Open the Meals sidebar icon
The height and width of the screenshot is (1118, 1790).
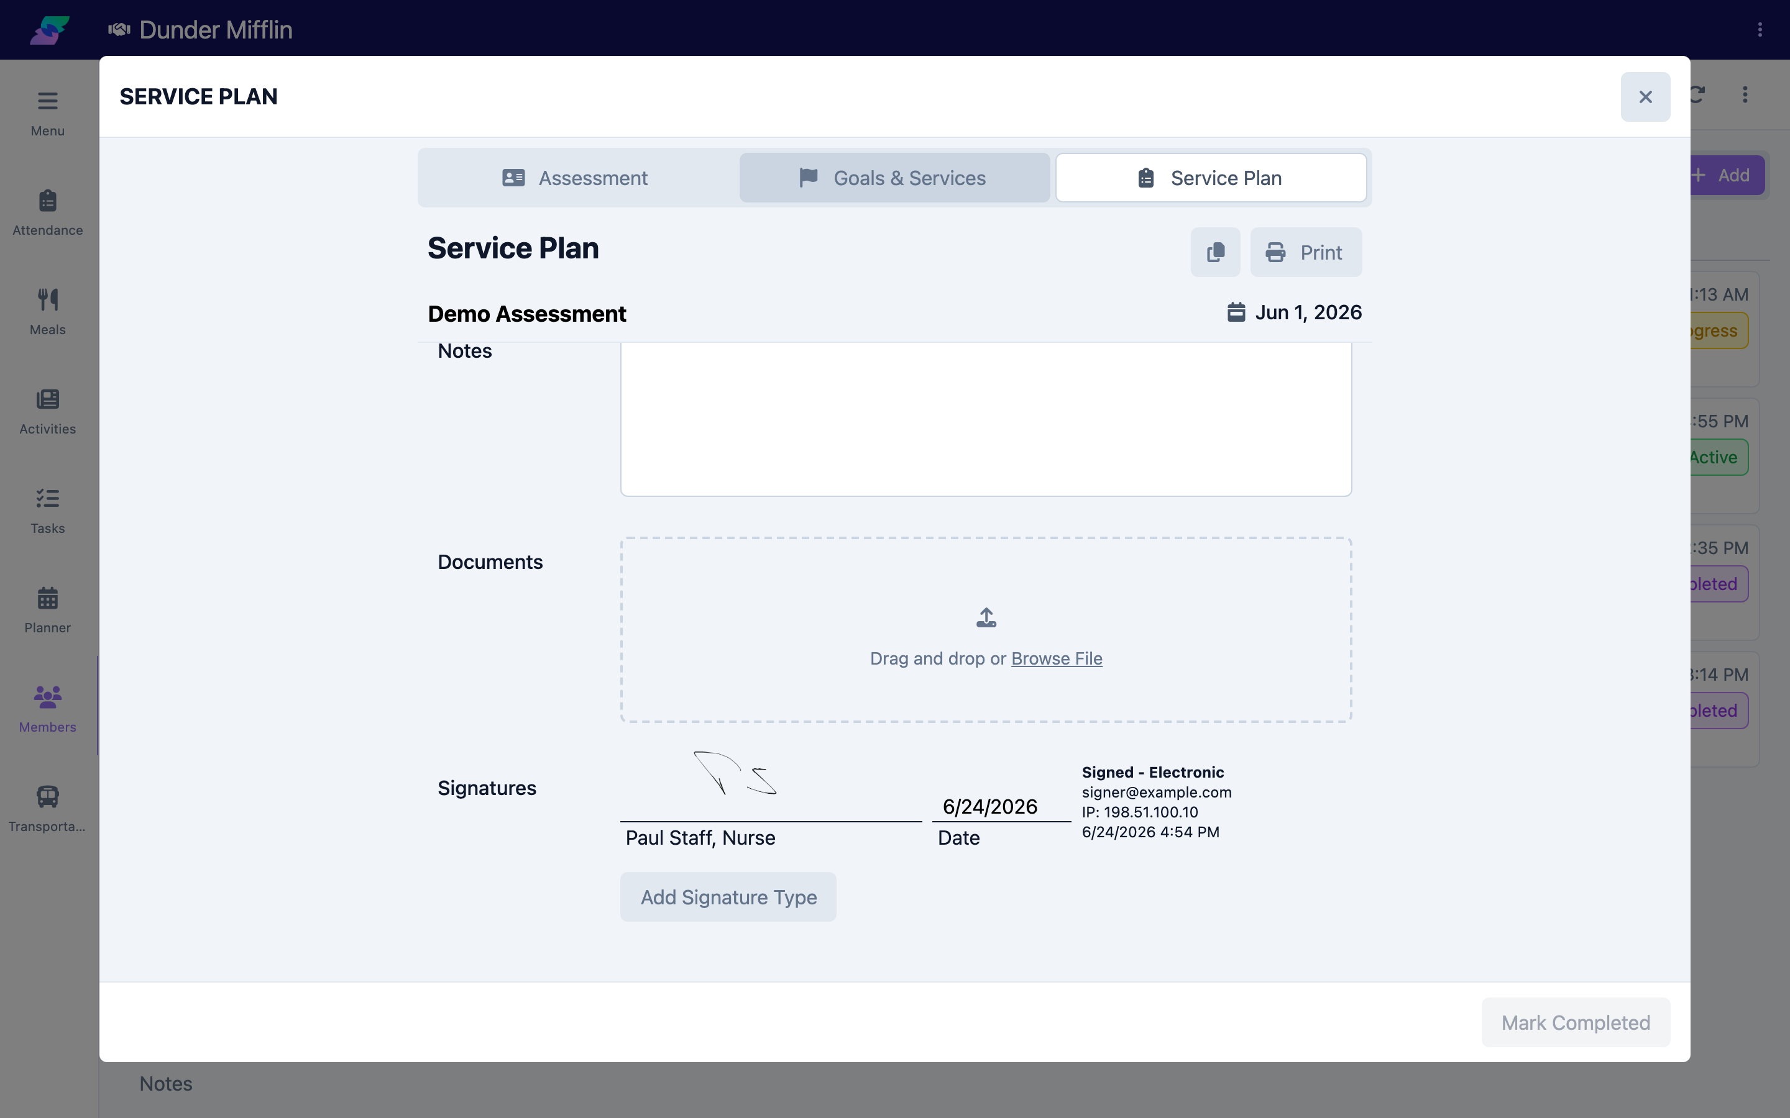(x=47, y=299)
